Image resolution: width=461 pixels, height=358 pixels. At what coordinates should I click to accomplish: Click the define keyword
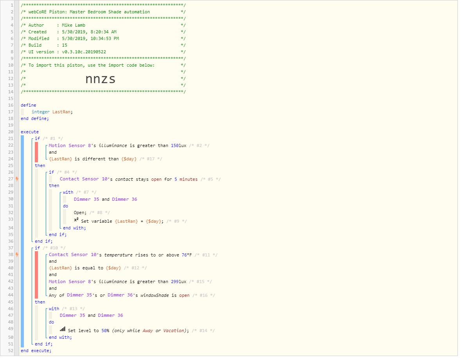point(29,105)
